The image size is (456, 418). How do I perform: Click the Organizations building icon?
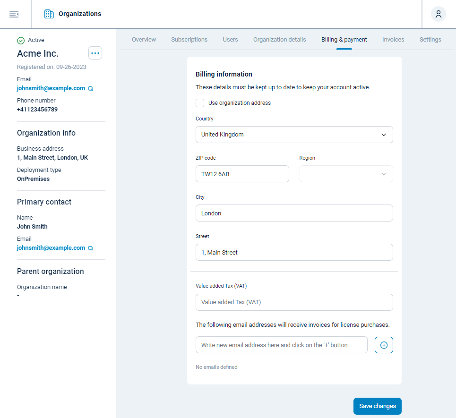[48, 14]
